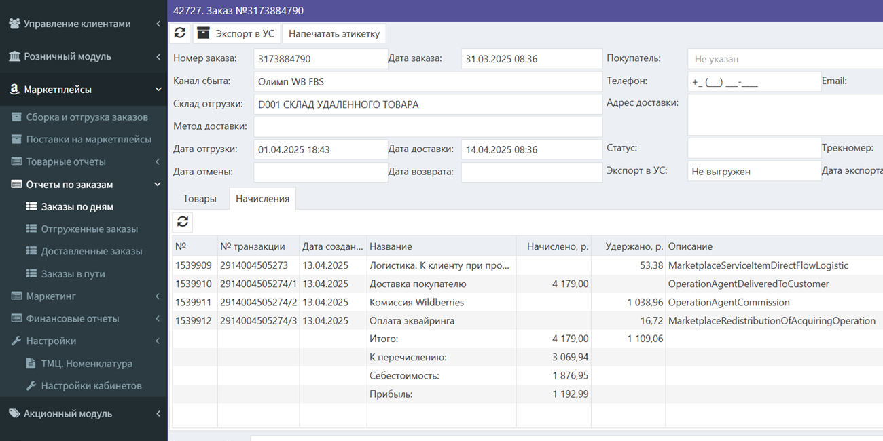The width and height of the screenshot is (883, 441).
Task: Click the Доставленные заказы table icon
Action: point(31,251)
